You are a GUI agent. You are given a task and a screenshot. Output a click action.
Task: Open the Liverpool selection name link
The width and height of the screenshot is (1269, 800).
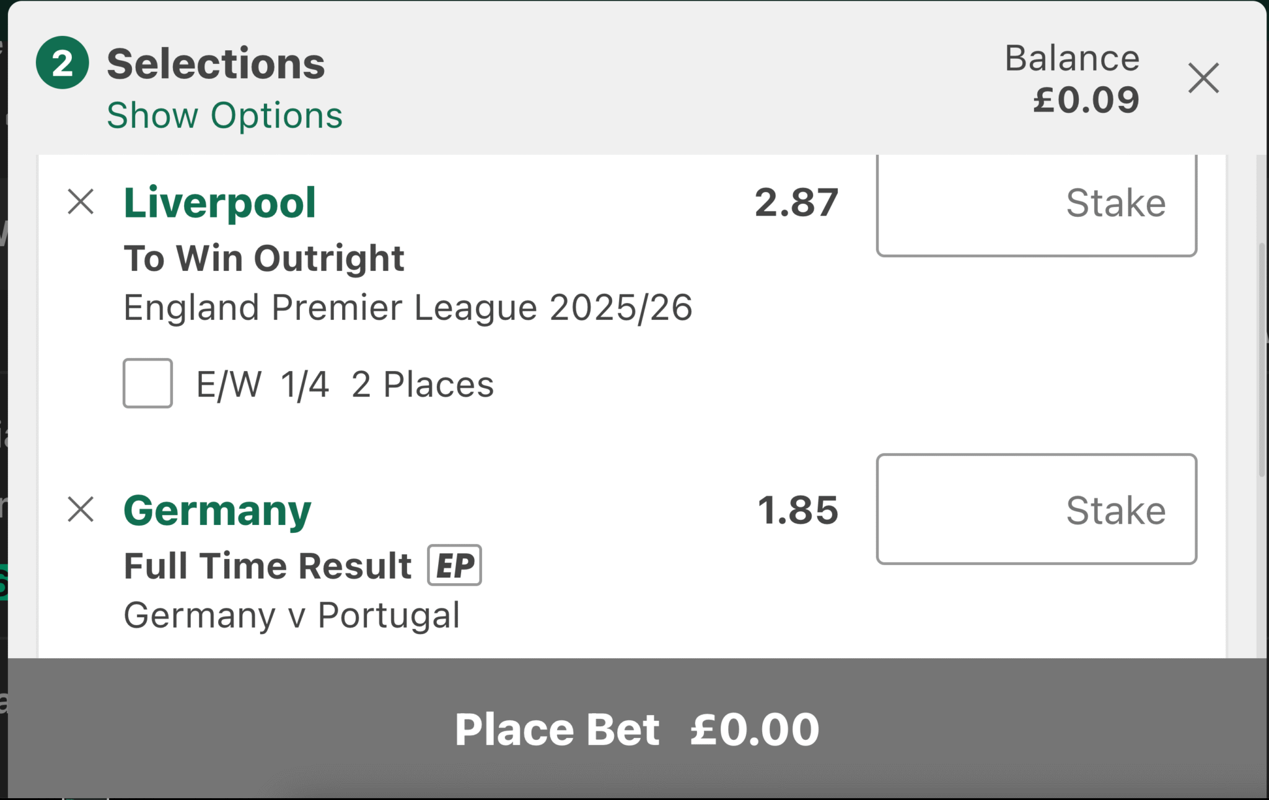point(220,203)
